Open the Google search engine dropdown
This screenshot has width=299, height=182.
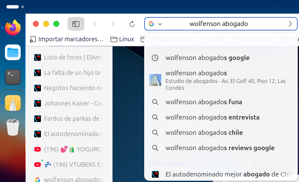point(160,24)
